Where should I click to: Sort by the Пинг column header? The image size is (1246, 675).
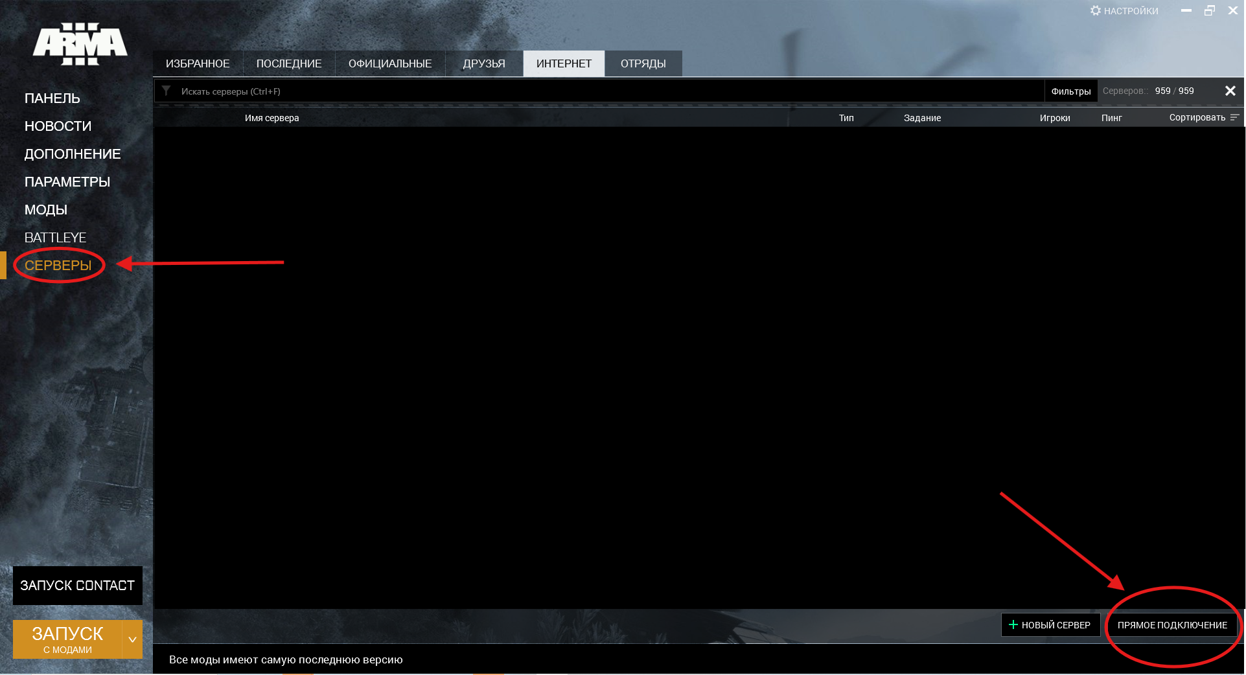pos(1111,118)
